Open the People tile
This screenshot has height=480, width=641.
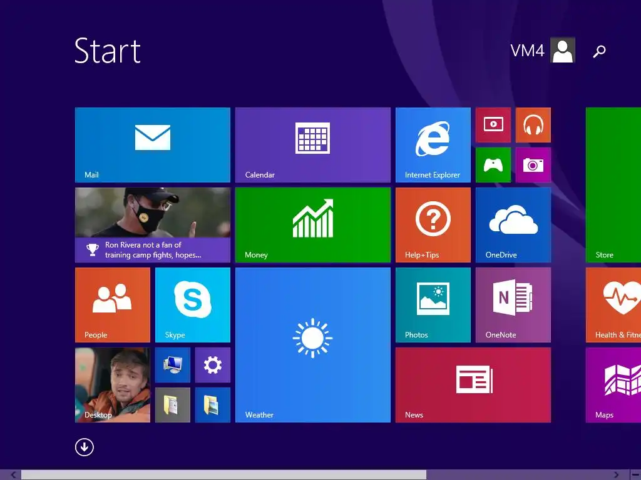(113, 305)
